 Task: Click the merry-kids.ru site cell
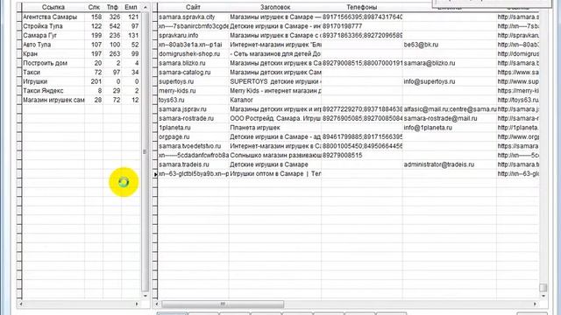point(193,91)
